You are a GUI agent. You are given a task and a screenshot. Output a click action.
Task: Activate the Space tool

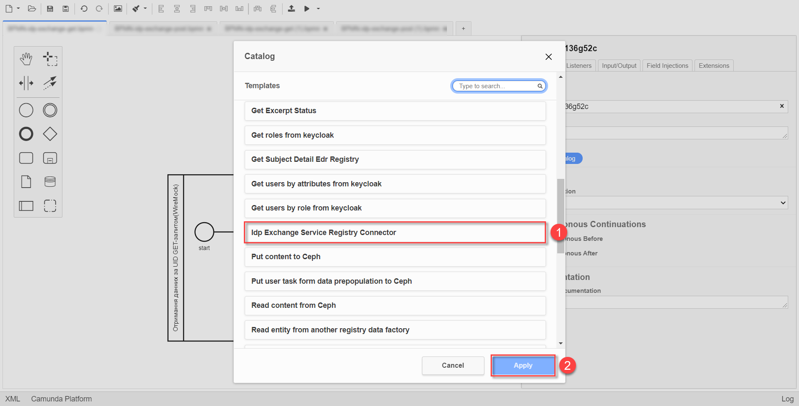click(x=26, y=83)
